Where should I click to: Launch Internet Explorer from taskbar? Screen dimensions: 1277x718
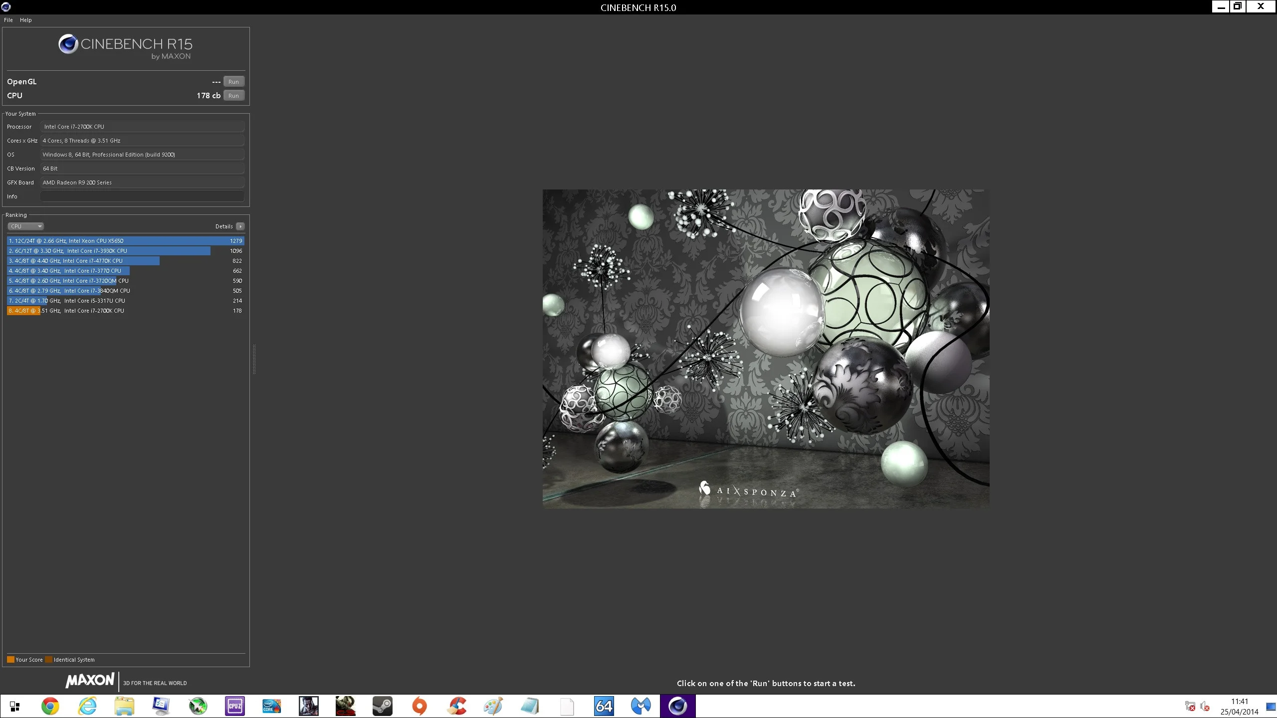tap(87, 707)
